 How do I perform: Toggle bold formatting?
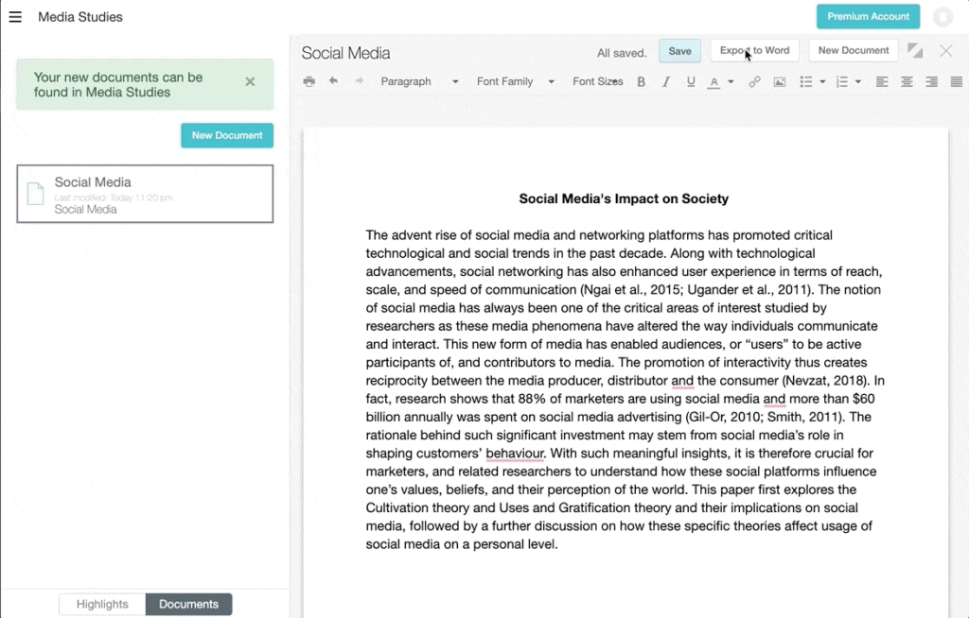tap(641, 82)
